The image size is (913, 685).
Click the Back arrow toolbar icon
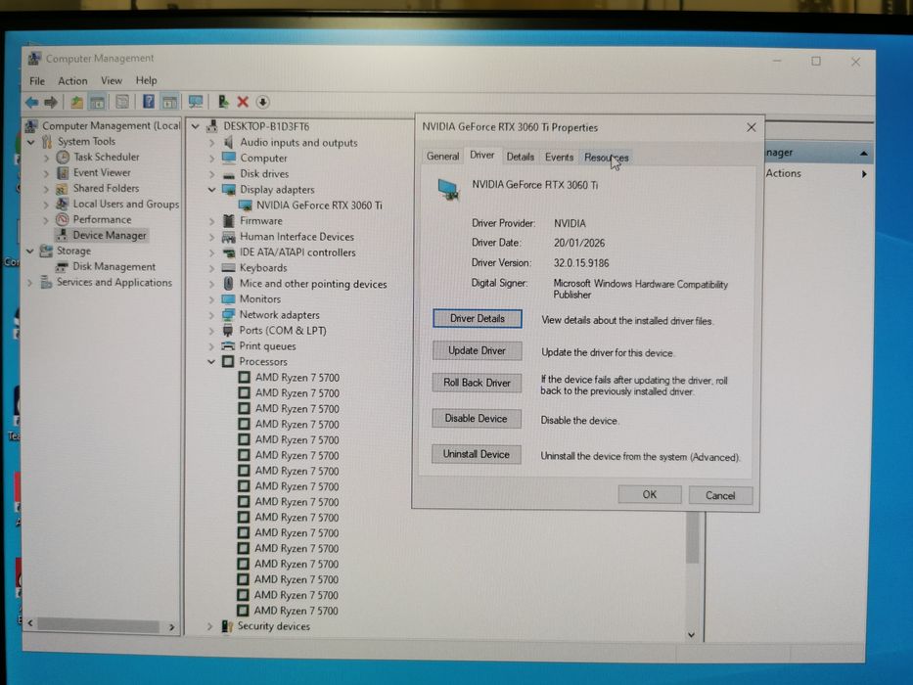[32, 103]
